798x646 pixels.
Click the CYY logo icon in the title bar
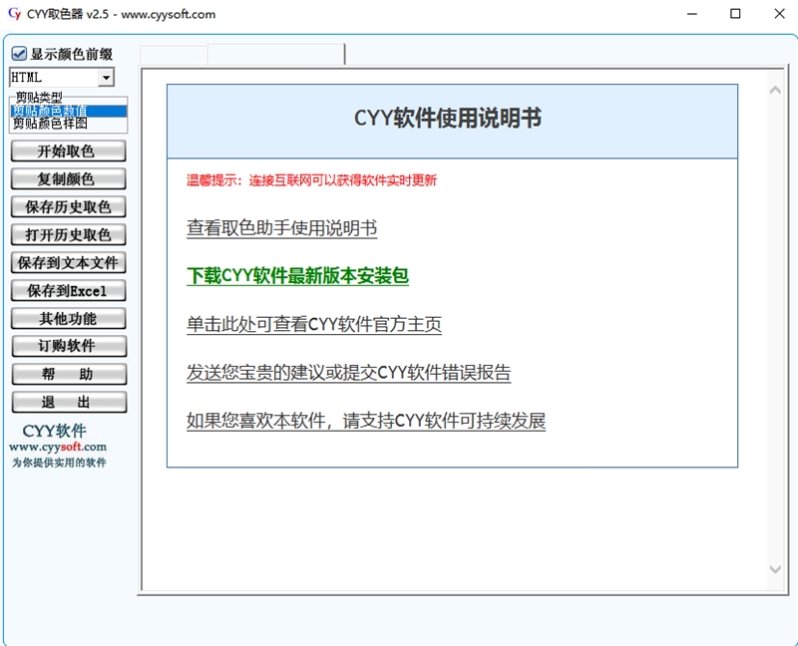pos(15,14)
